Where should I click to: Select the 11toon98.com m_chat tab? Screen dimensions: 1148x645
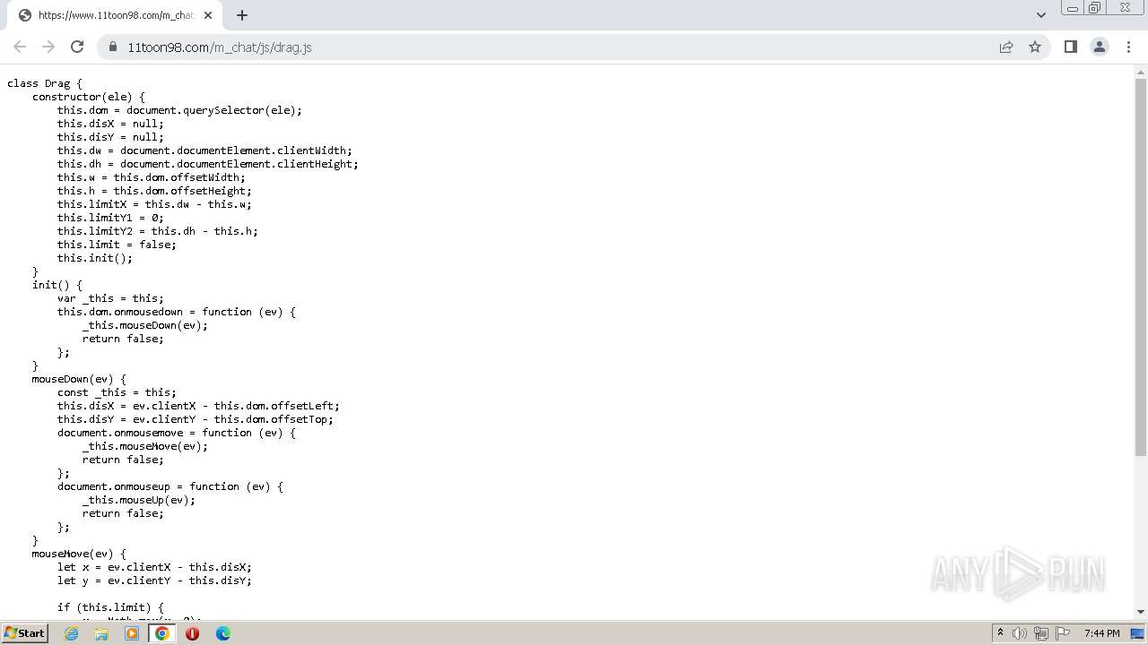[x=115, y=15]
